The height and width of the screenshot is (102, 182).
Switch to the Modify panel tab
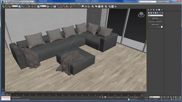tap(151, 10)
